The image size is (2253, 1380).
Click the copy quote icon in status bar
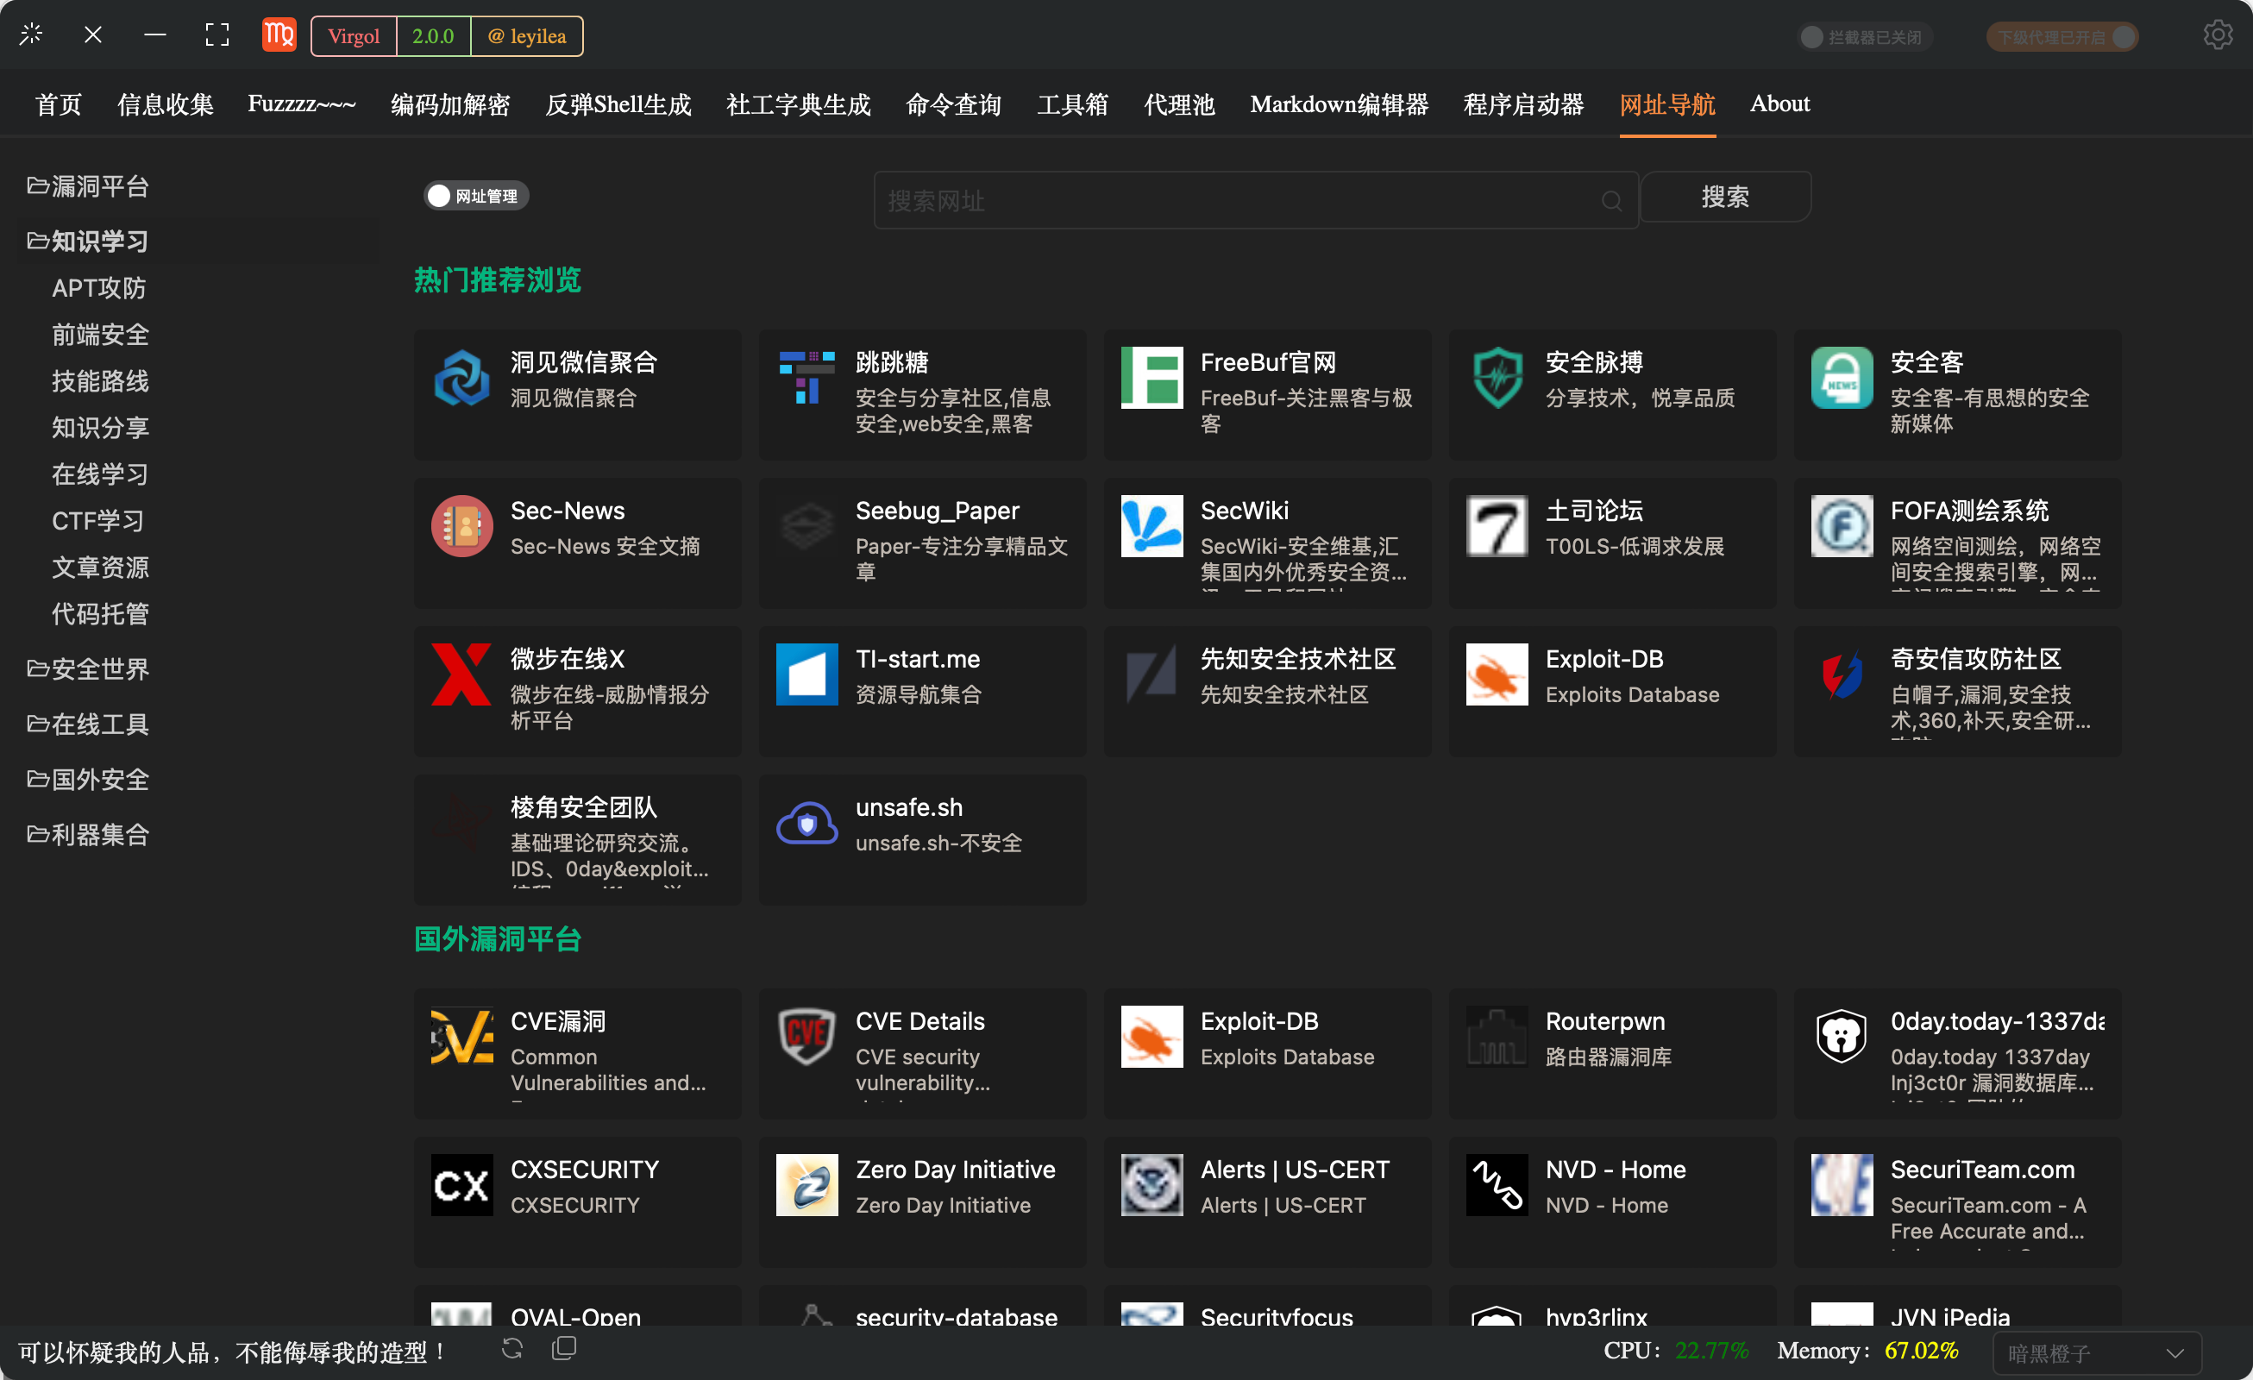[x=565, y=1349]
